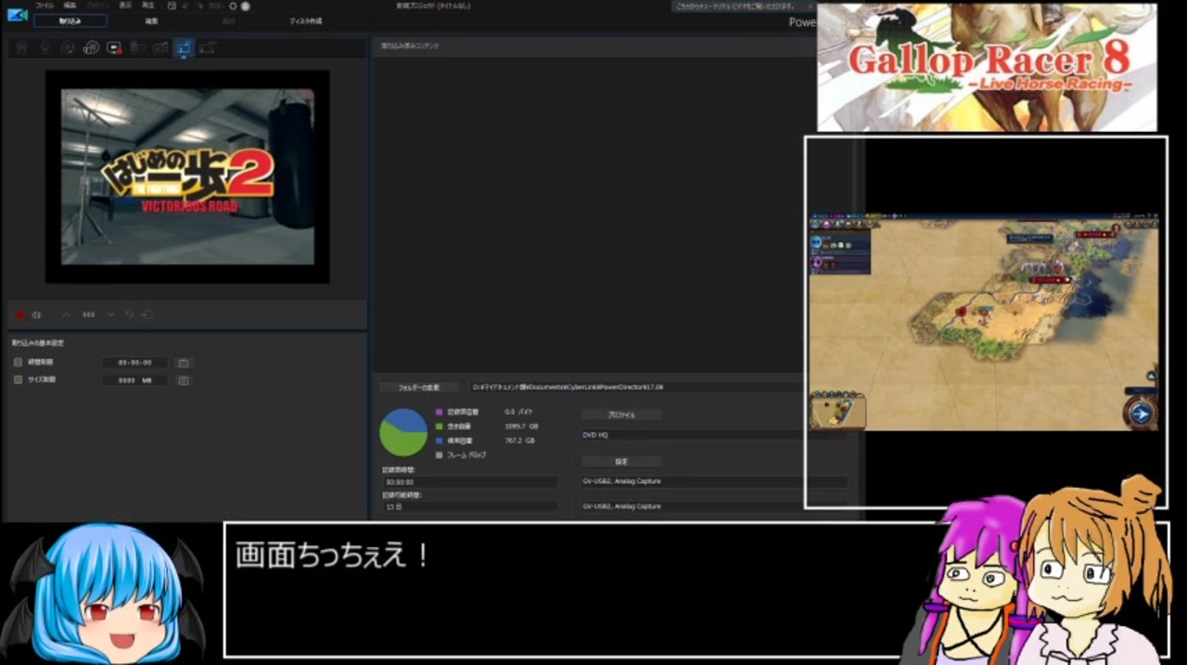Click the フォルダーの変更 button
The height and width of the screenshot is (665, 1187).
[x=419, y=387]
